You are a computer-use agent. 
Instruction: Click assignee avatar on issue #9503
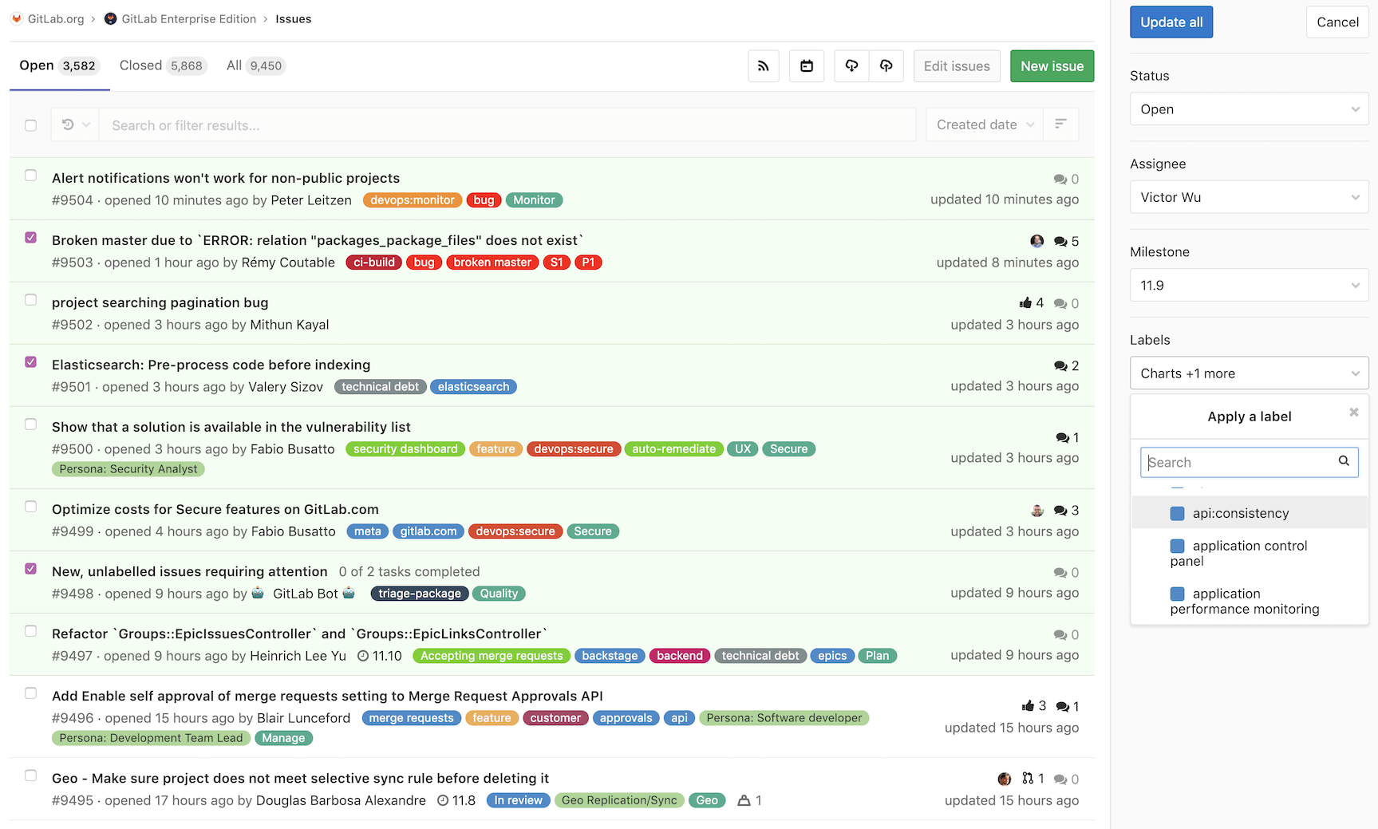(x=1036, y=241)
